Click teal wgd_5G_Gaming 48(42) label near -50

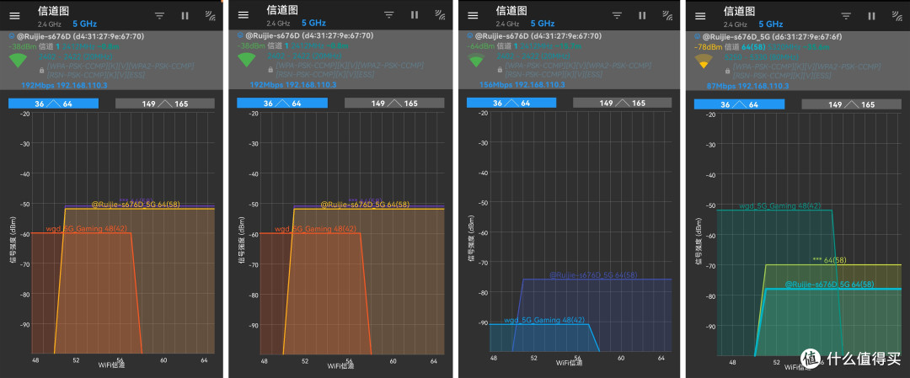780,205
